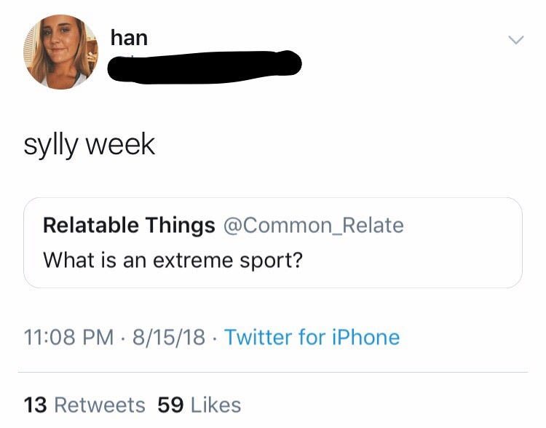View the 59 Likes list

point(199,405)
